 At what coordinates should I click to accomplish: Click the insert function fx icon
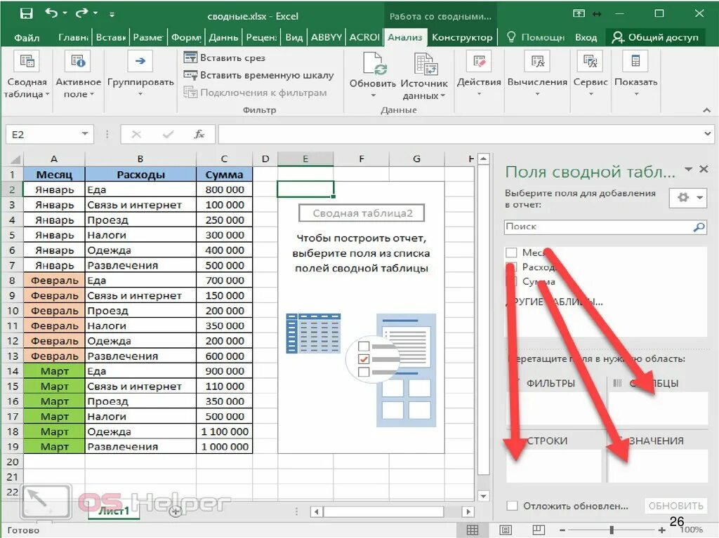click(x=199, y=134)
